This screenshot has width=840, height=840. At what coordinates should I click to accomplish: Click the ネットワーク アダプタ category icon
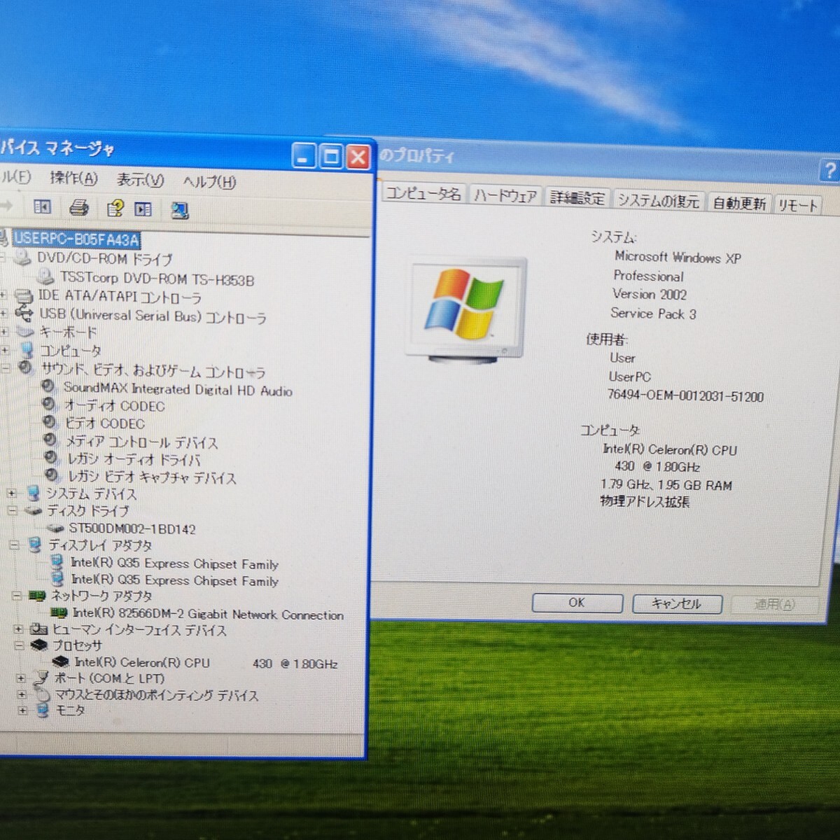(x=37, y=596)
